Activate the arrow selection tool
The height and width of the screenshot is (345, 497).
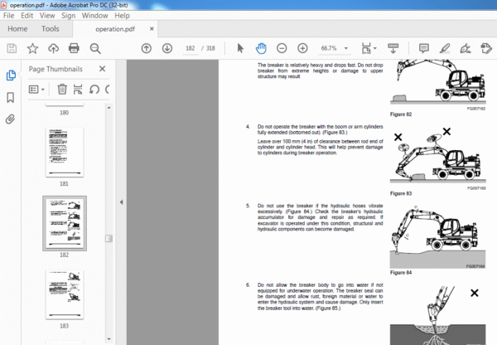tap(240, 48)
